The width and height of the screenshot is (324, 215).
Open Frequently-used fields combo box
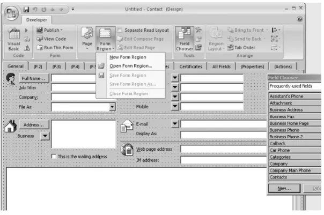295,86
